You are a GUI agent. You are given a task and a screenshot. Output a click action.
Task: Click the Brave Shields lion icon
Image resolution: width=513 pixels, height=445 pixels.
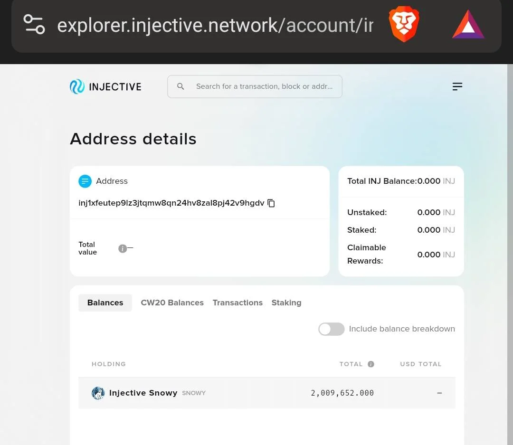[404, 24]
